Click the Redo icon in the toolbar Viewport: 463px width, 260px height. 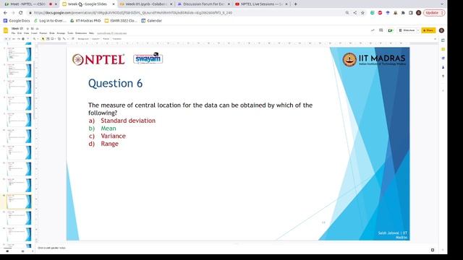pos(19,38)
